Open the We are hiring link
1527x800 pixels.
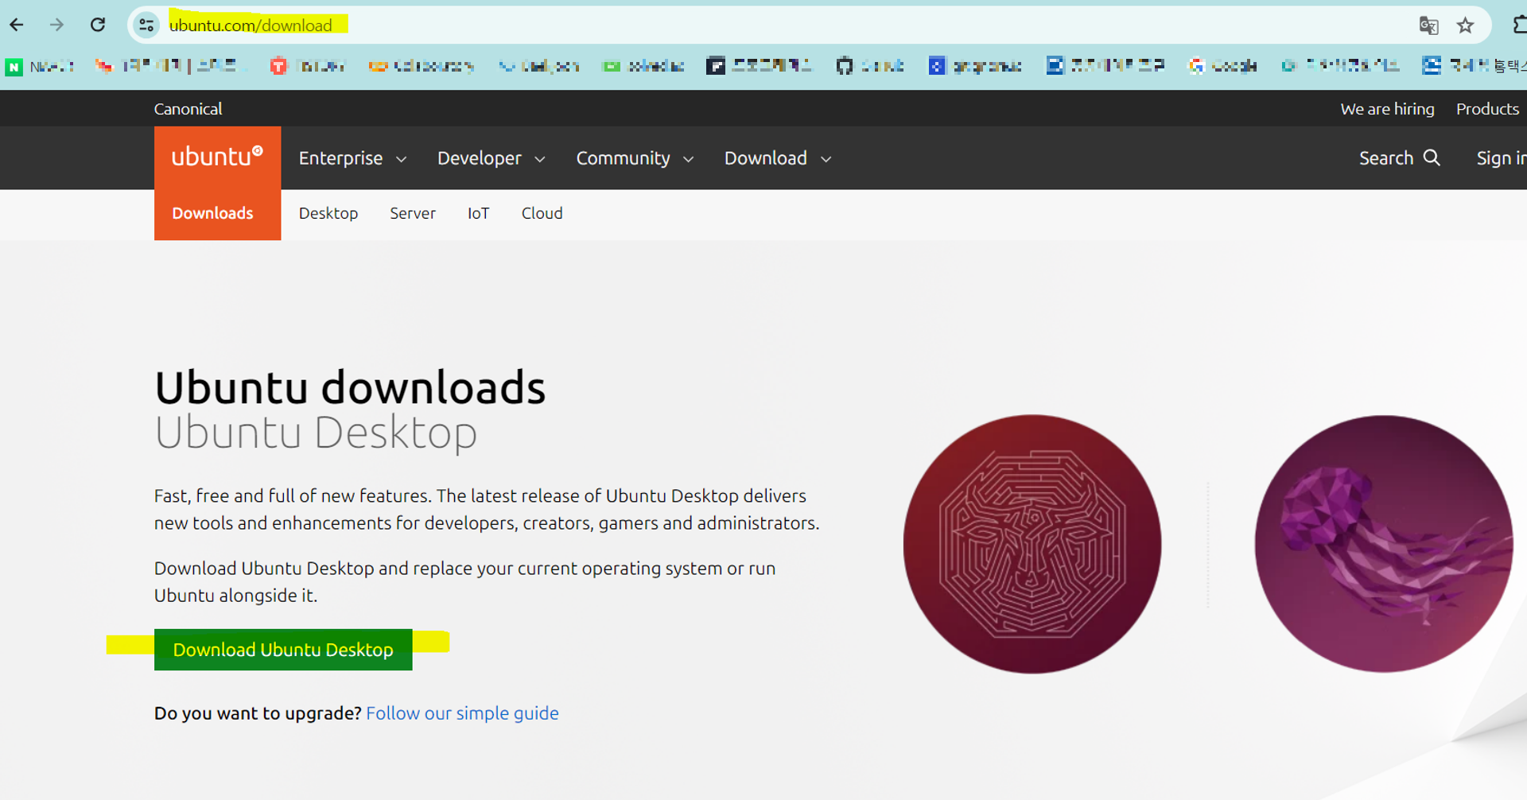1387,109
